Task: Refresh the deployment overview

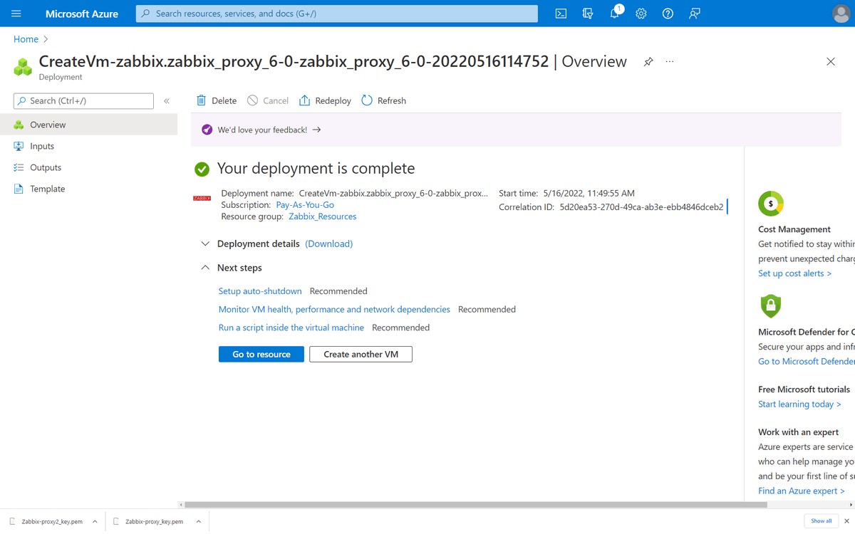Action: 383,101
